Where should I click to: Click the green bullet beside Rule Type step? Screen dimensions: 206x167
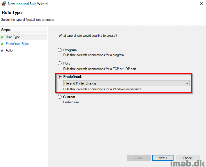pyautogui.click(x=2, y=37)
